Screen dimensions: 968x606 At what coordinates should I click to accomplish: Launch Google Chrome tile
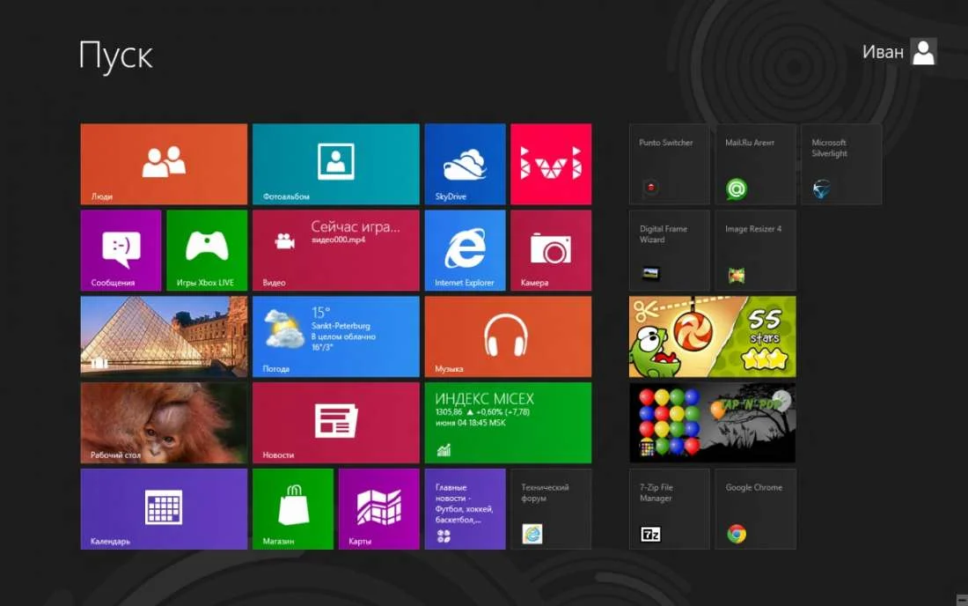(755, 509)
